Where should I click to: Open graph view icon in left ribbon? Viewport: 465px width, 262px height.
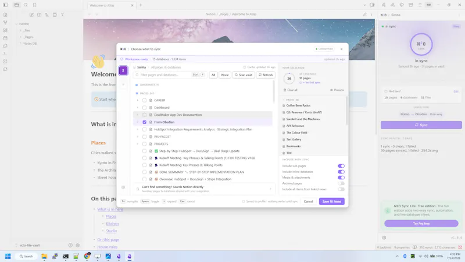[x=5, y=23]
